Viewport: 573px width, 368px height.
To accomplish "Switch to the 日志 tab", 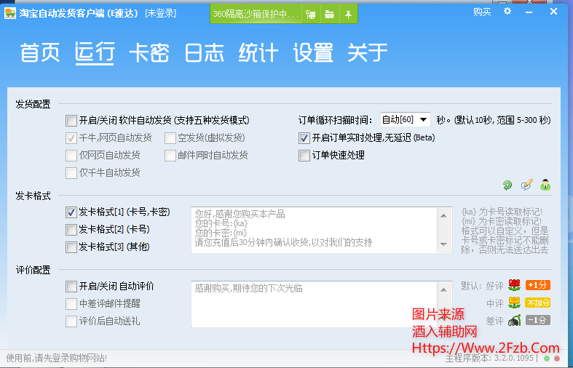I will tap(204, 53).
